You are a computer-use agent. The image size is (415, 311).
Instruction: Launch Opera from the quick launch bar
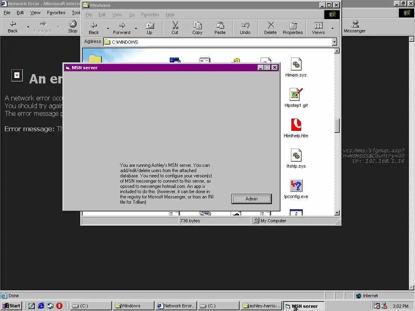pos(59,306)
